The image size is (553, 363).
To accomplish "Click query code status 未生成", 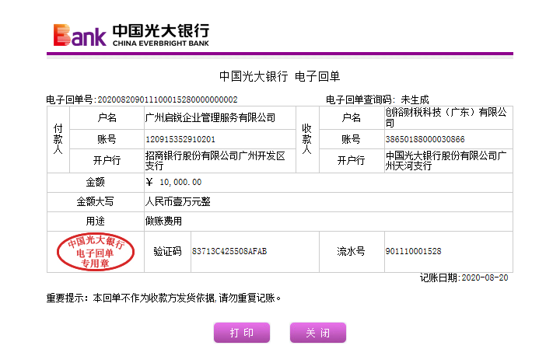I will tap(415, 99).
